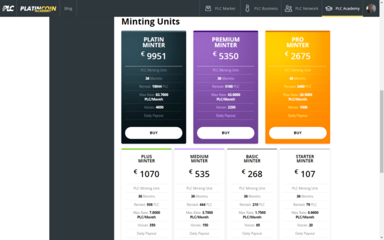Click the € 107 price
The height and width of the screenshot is (240, 384).
(x=305, y=174)
